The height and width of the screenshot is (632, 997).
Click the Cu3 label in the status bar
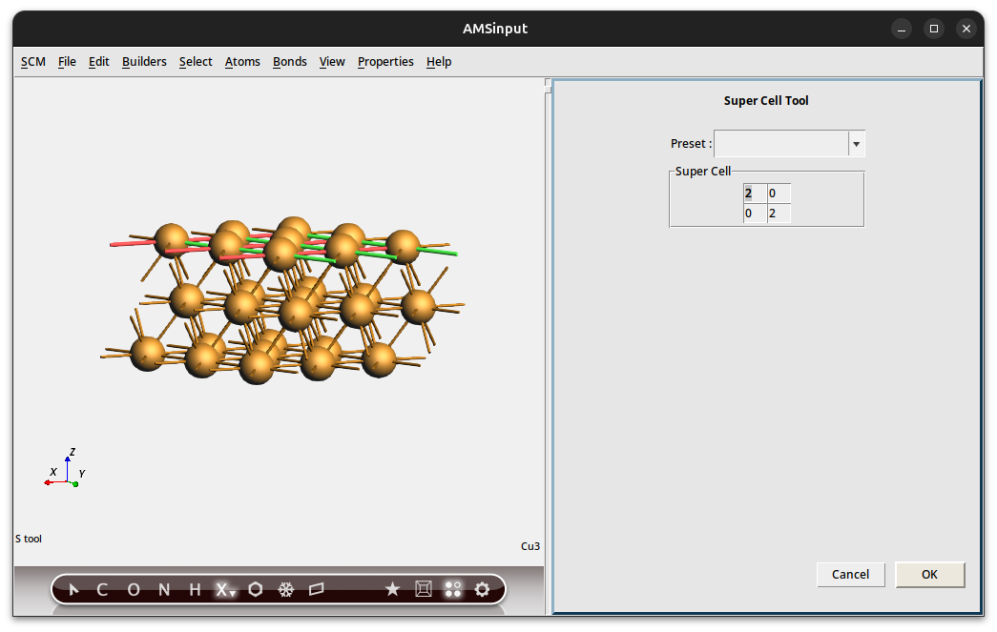point(530,546)
